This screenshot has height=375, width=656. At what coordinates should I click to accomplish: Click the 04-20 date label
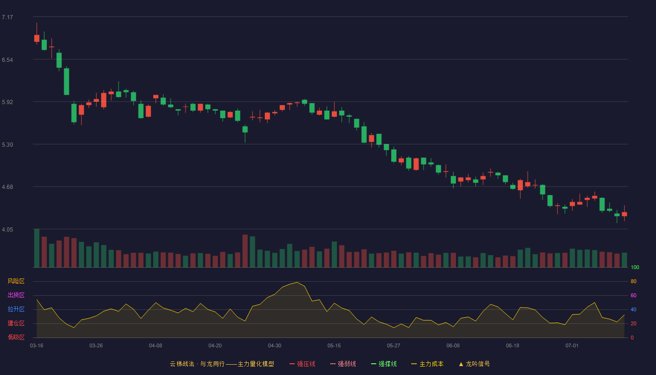click(215, 345)
